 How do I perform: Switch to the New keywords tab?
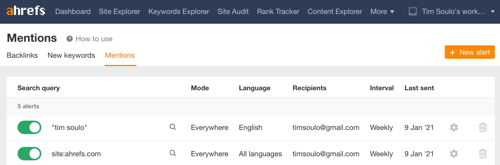coord(71,55)
